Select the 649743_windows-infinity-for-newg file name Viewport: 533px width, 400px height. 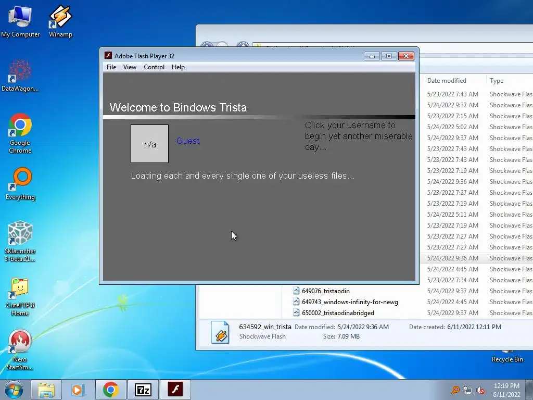point(350,302)
